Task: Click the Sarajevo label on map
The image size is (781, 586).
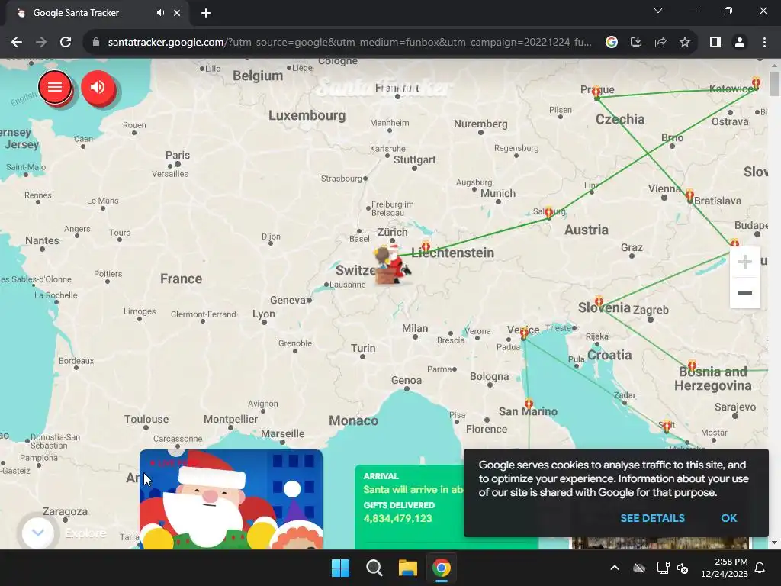Action: click(735, 407)
